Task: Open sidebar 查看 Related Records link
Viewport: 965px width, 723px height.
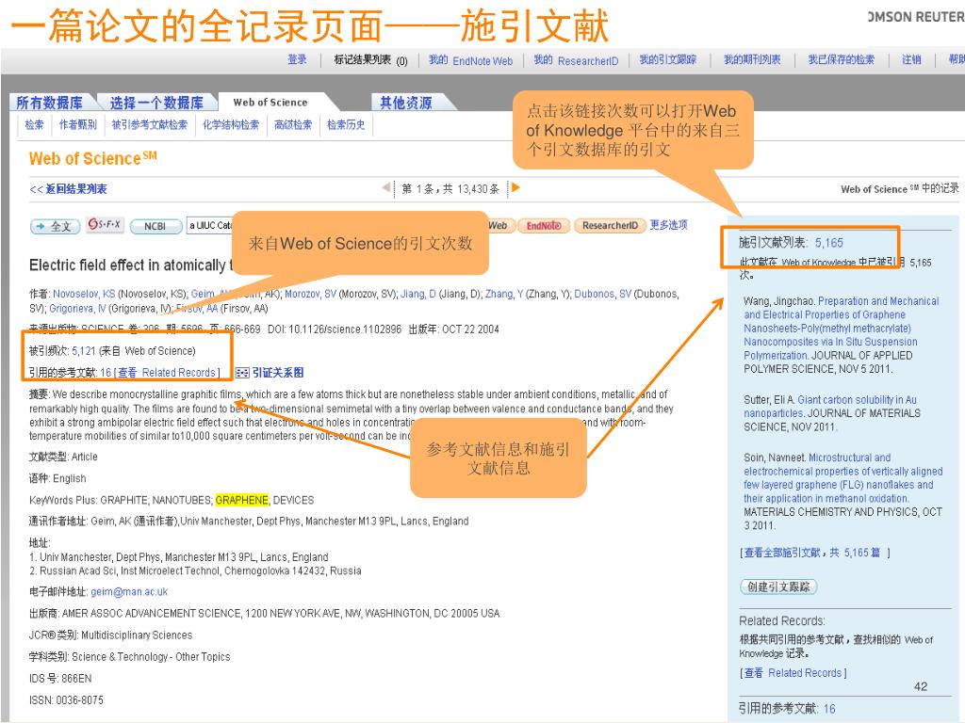Action: [793, 673]
